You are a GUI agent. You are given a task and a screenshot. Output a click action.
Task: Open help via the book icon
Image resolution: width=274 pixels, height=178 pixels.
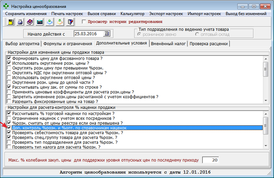click(x=30, y=22)
